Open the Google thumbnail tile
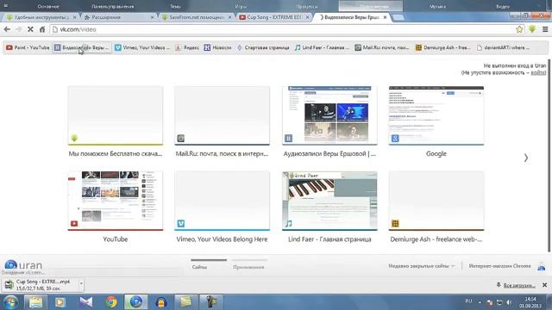 tap(436, 115)
